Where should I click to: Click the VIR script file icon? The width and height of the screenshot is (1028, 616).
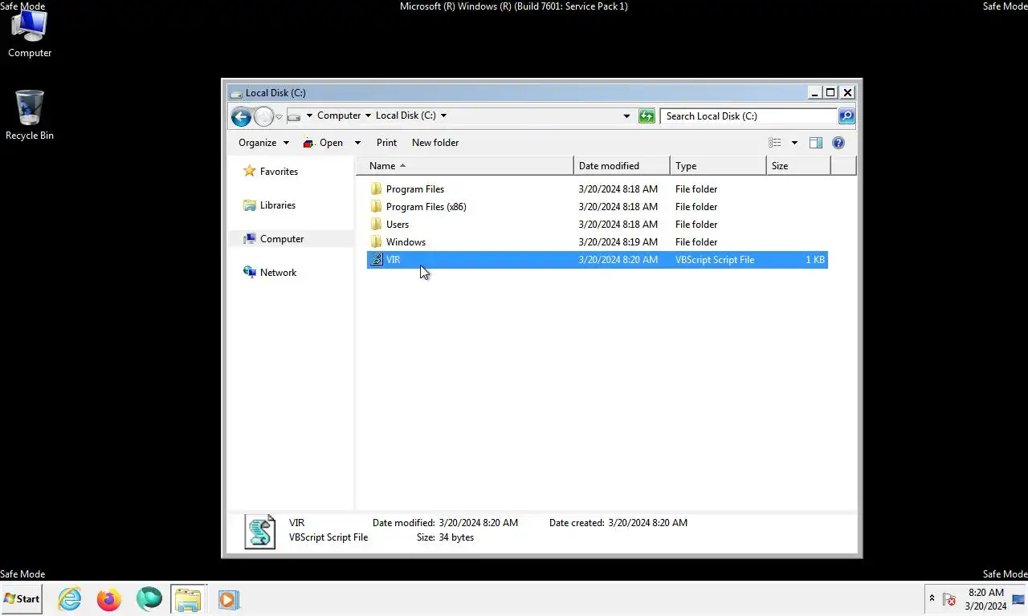click(x=376, y=260)
